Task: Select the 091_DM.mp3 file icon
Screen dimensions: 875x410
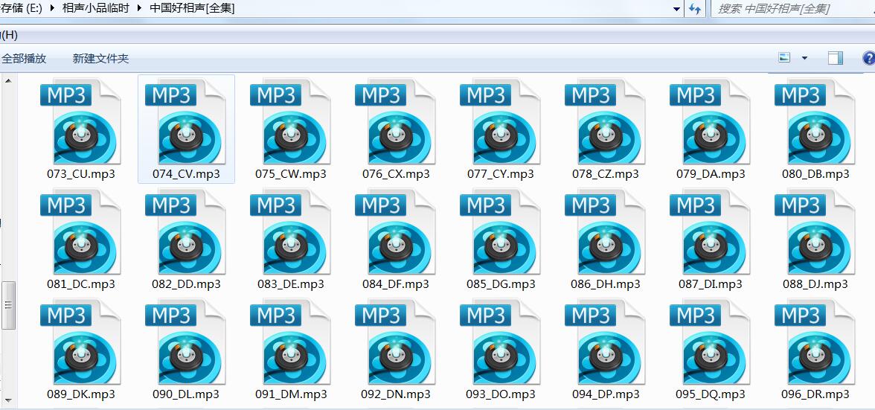Action: (290, 342)
